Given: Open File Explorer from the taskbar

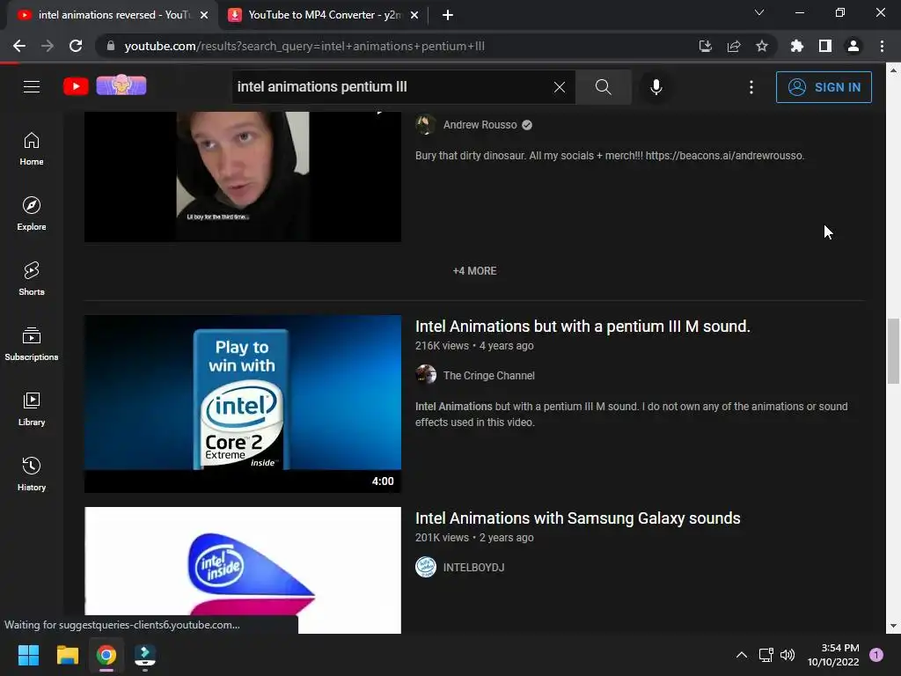Looking at the screenshot, I should (67, 655).
